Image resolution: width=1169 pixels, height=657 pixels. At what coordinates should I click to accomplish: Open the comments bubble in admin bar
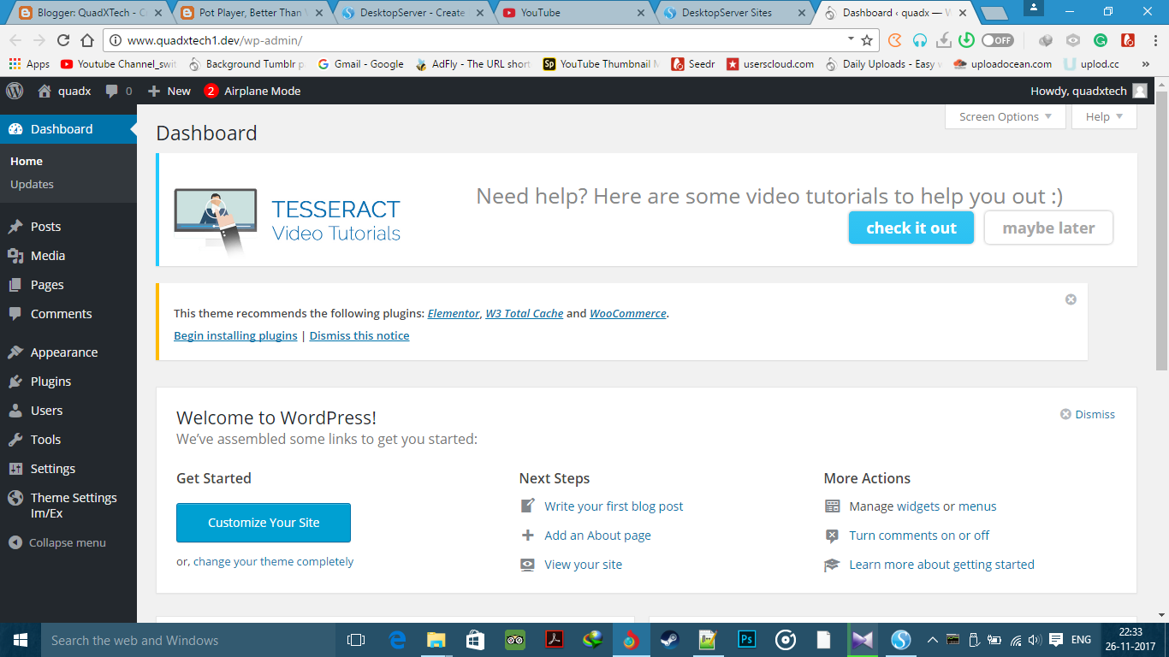click(x=118, y=91)
